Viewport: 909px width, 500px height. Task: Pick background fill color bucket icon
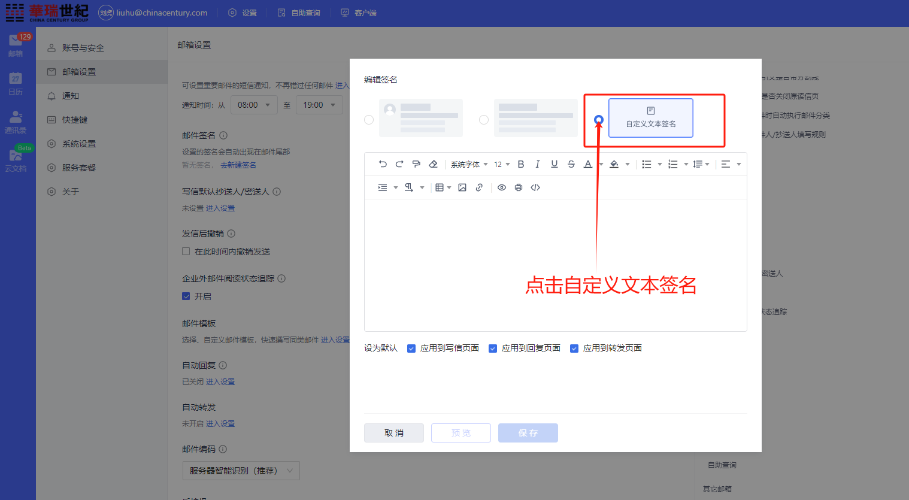(614, 164)
